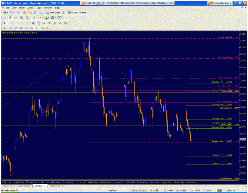Screen dimensions: 248x193
Task: Switch to GBPJPY,H1 chart tab
Action: tap(55, 186)
